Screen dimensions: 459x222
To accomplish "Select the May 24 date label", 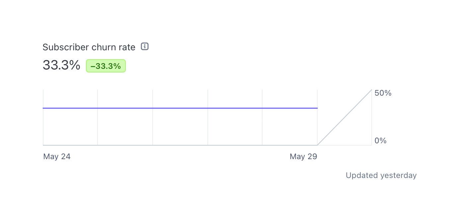I will [x=57, y=156].
